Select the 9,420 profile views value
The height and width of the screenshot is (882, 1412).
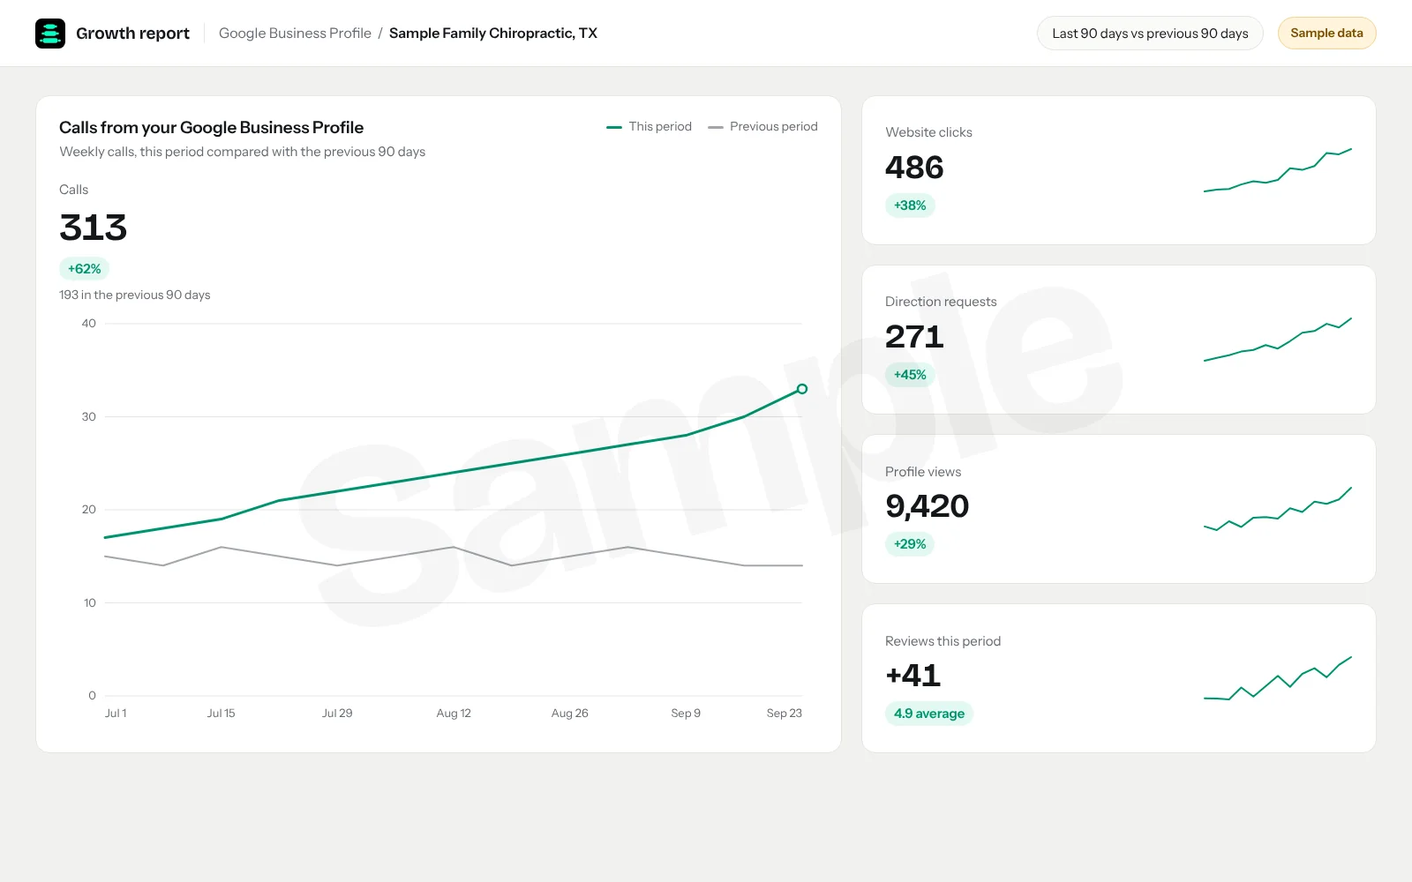(927, 506)
